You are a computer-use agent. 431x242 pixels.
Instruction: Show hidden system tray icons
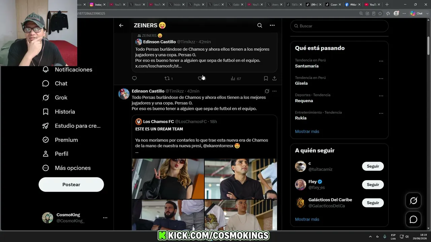(370, 237)
